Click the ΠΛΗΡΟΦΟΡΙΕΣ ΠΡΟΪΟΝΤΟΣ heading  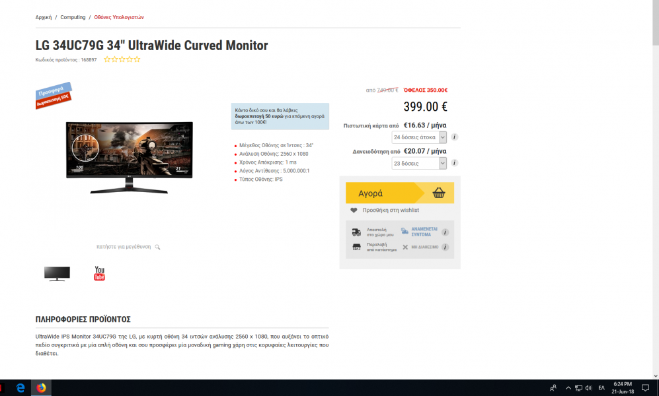coord(83,319)
